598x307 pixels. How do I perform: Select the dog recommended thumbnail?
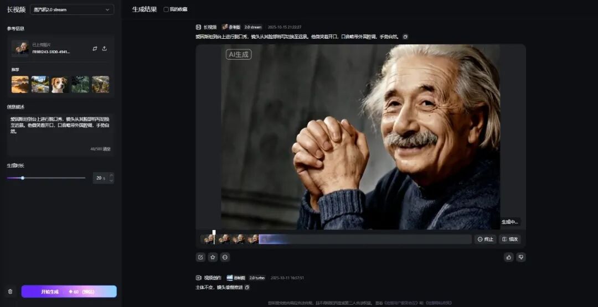click(x=60, y=84)
